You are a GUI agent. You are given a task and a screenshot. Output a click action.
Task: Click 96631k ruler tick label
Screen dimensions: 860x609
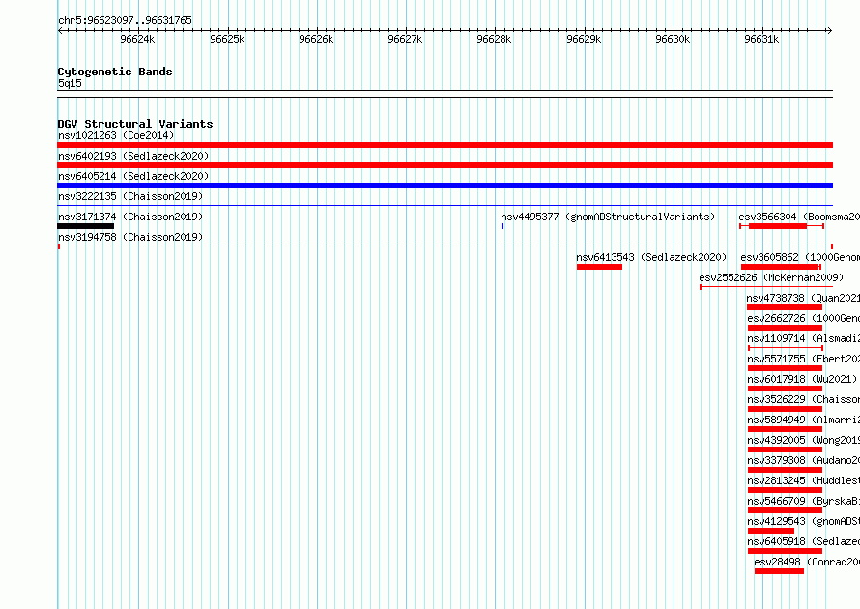tap(761, 39)
